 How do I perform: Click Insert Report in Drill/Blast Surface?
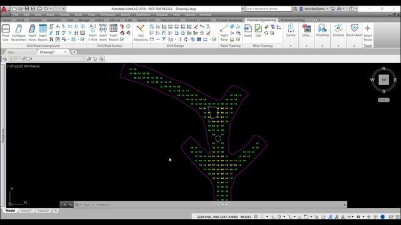[113, 32]
